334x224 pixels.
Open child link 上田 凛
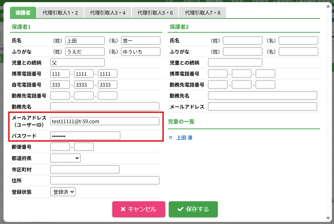[x=184, y=138]
